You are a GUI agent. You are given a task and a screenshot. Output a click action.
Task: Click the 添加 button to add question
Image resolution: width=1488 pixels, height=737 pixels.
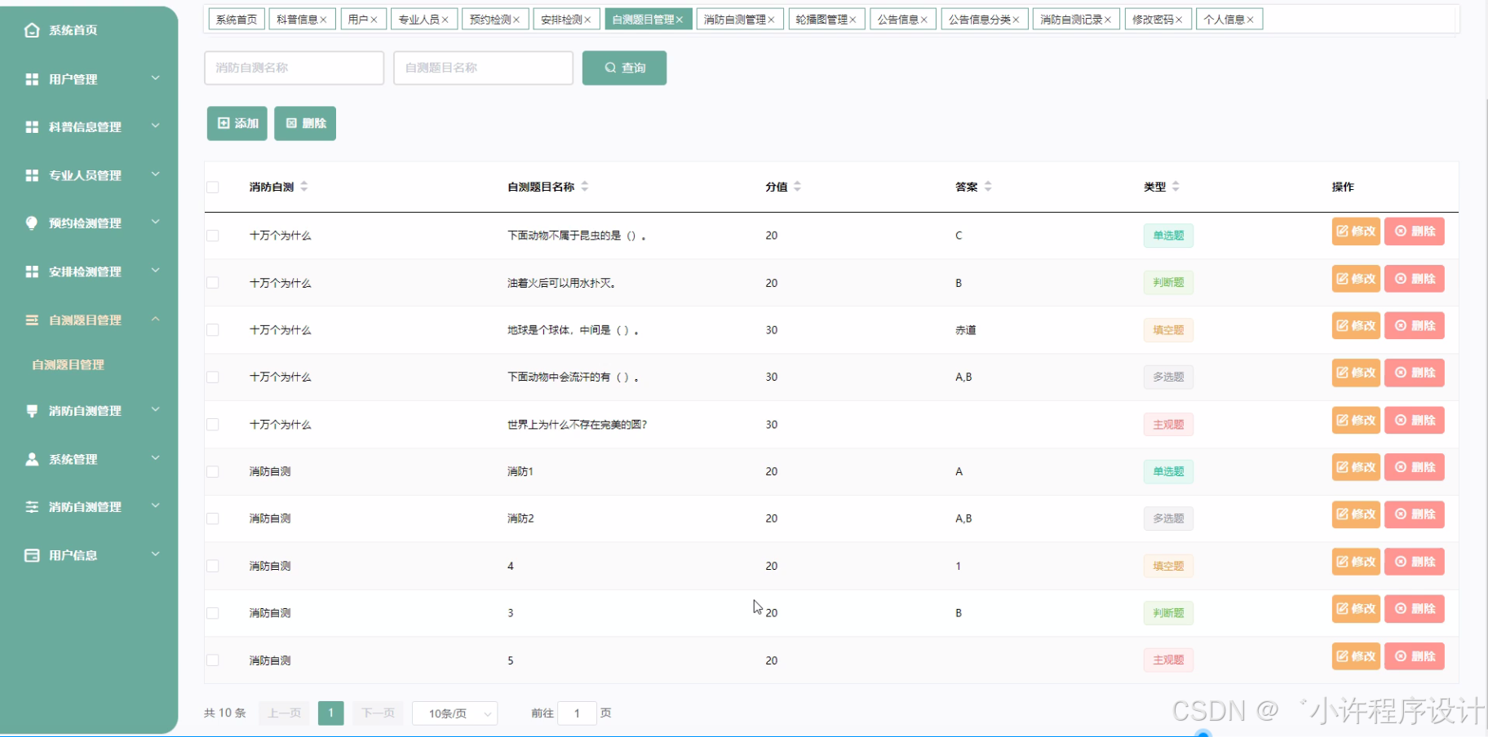pos(237,123)
